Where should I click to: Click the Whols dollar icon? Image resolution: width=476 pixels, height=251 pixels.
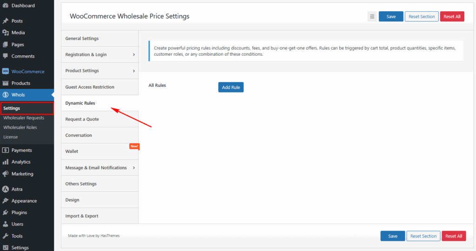(x=6, y=95)
